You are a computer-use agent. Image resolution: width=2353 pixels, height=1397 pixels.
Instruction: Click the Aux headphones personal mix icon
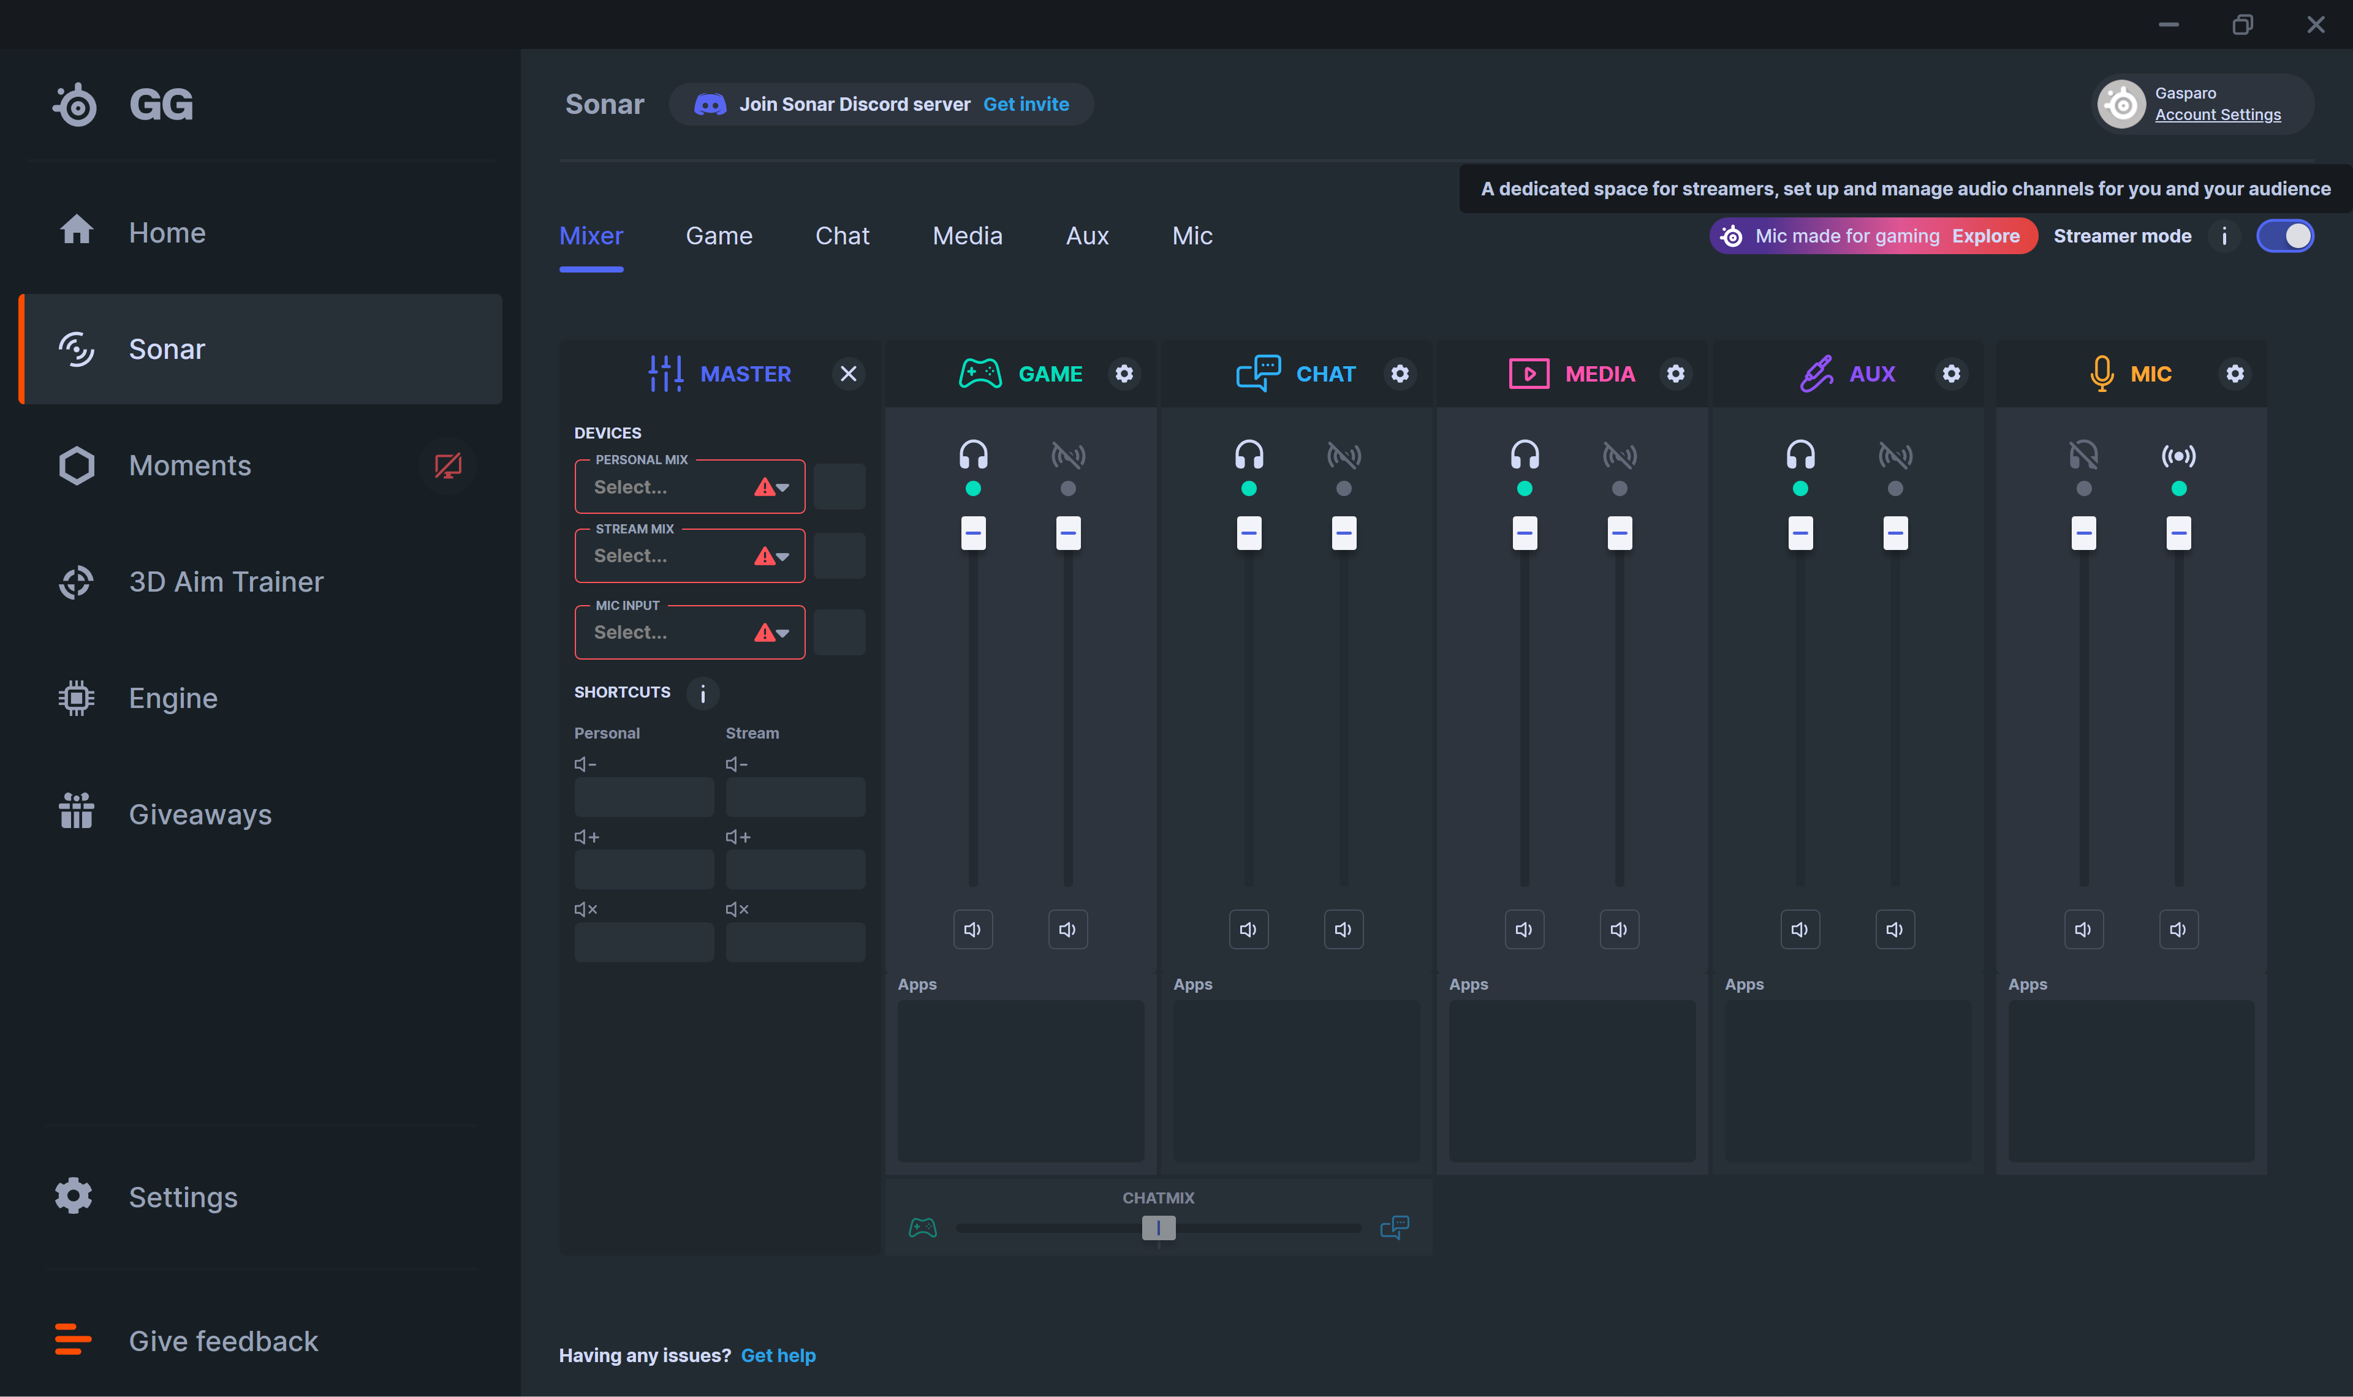(1802, 456)
